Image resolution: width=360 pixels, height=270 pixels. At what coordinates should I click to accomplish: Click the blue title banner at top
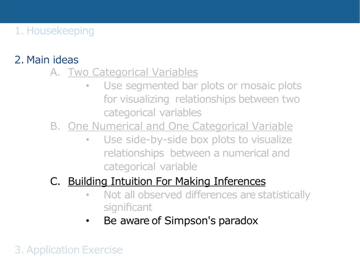point(180,12)
